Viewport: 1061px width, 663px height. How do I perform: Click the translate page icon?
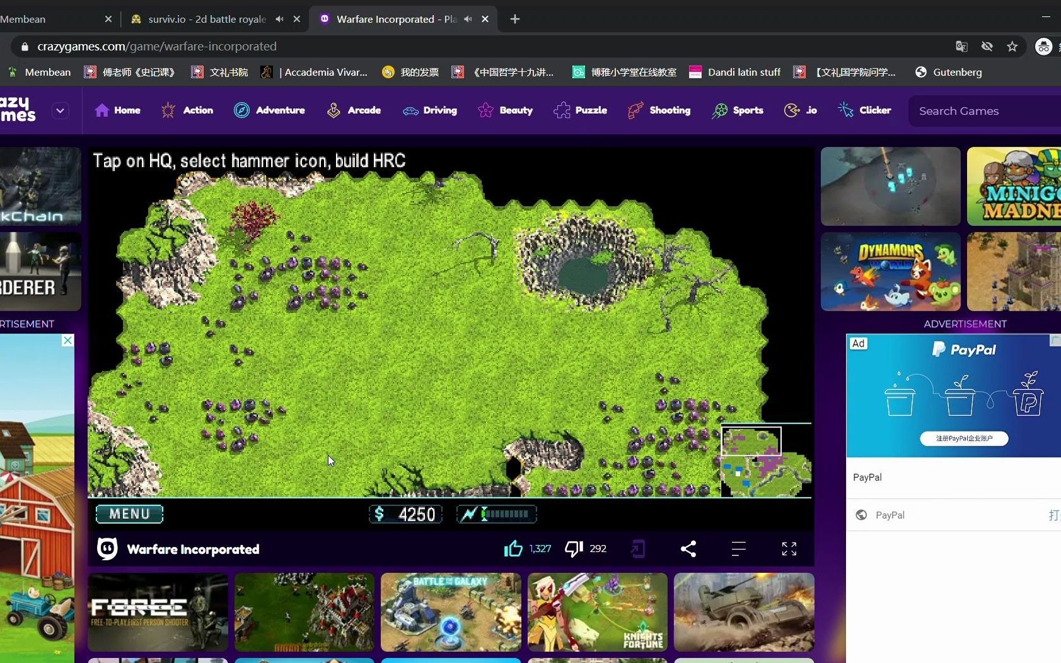(x=961, y=46)
